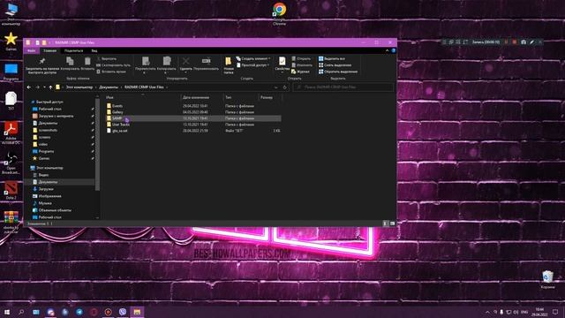Click the refresh button by address bar
This screenshot has height=318, width=565.
tap(284, 87)
